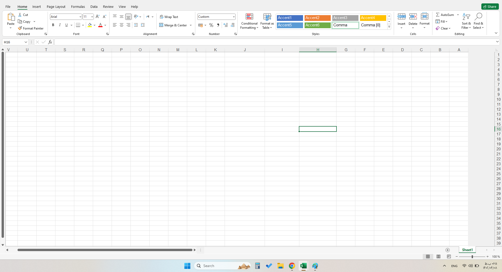Open Find & Select menu

tap(478, 21)
